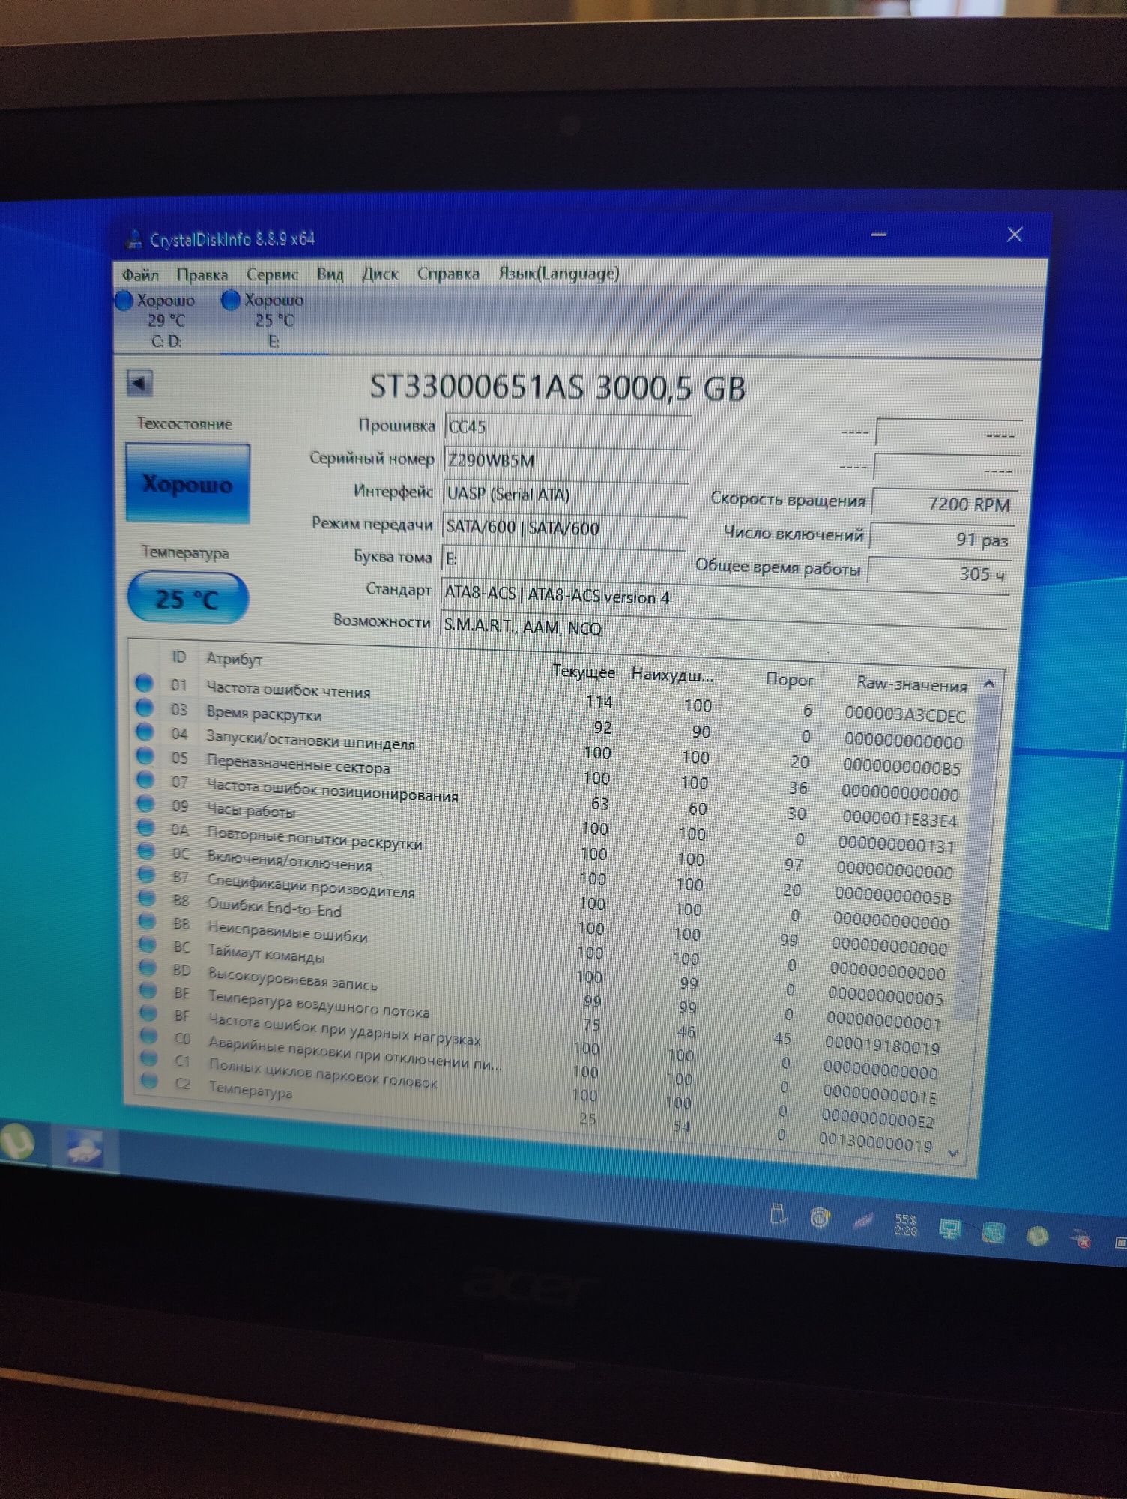This screenshot has width=1127, height=1499.
Task: Select status dot of Запуски/остановки шпинделя row
Action: [x=145, y=732]
